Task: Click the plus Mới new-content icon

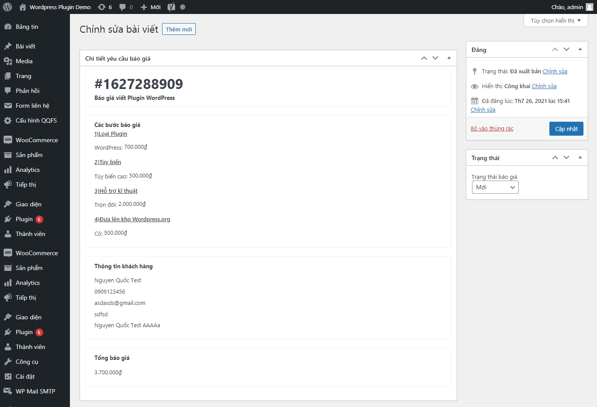Action: pyautogui.click(x=144, y=7)
